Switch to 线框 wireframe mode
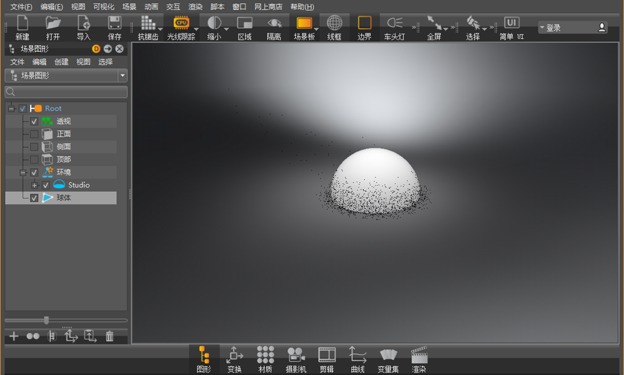The width and height of the screenshot is (624, 375). [334, 23]
